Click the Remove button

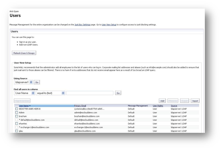pyautogui.click(x=173, y=101)
